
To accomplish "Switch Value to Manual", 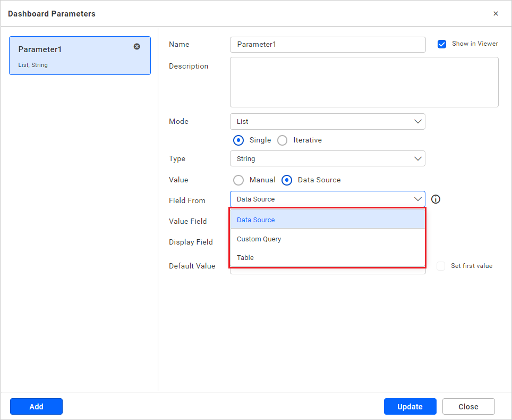I will click(238, 180).
